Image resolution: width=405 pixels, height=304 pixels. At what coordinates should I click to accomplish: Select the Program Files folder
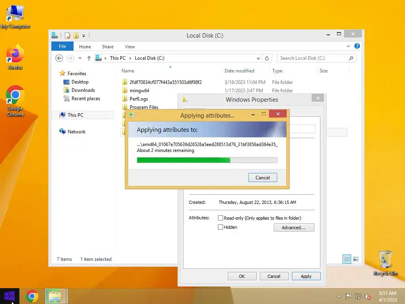click(144, 107)
